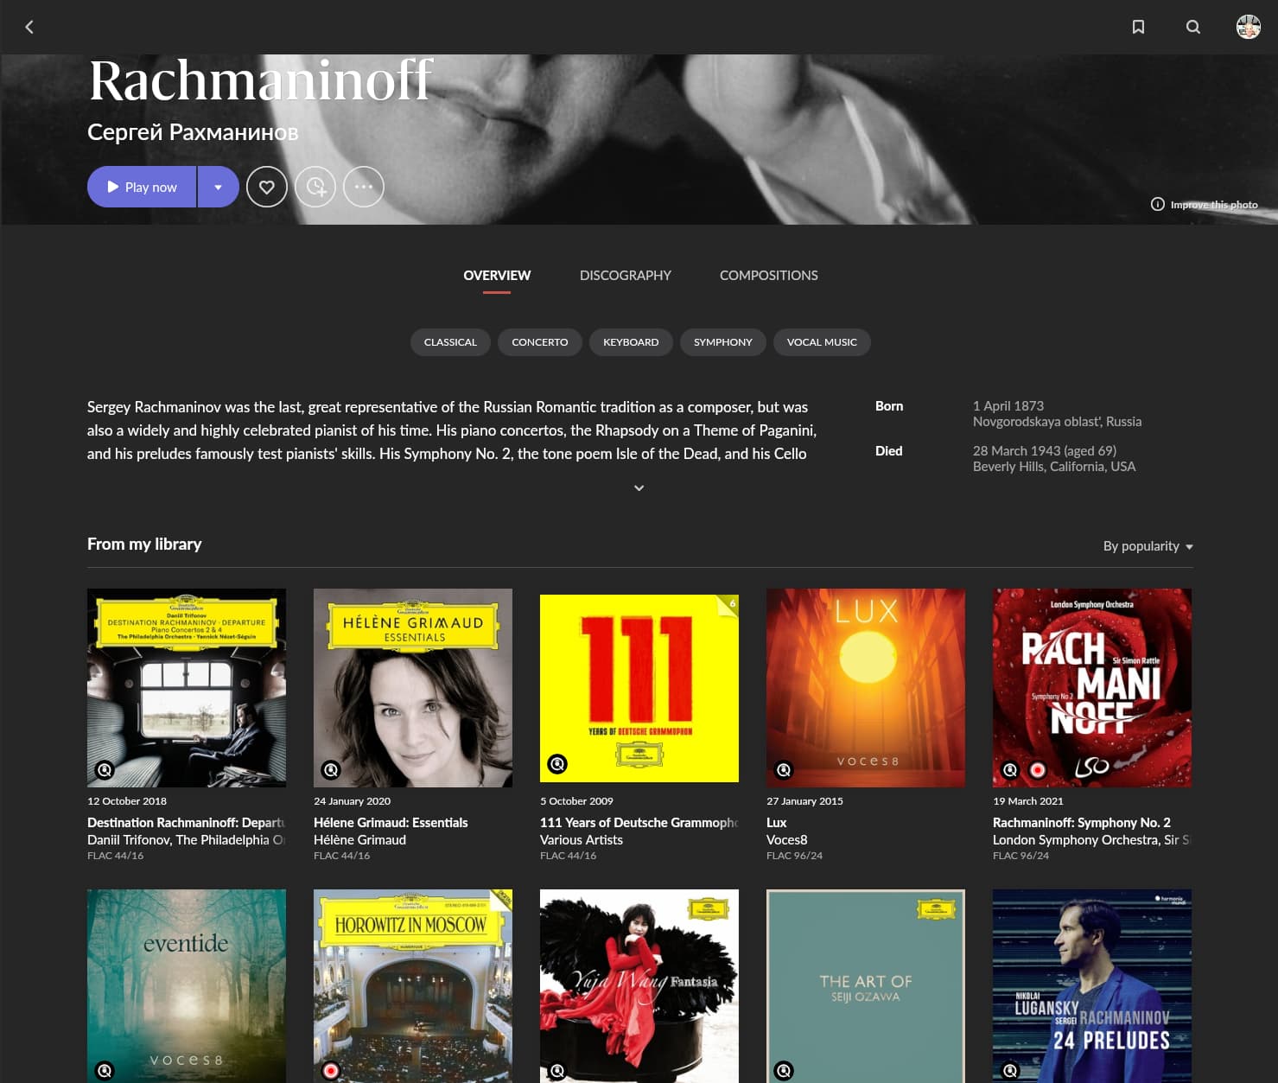
Task: Switch to the Discography tab
Action: 626,275
